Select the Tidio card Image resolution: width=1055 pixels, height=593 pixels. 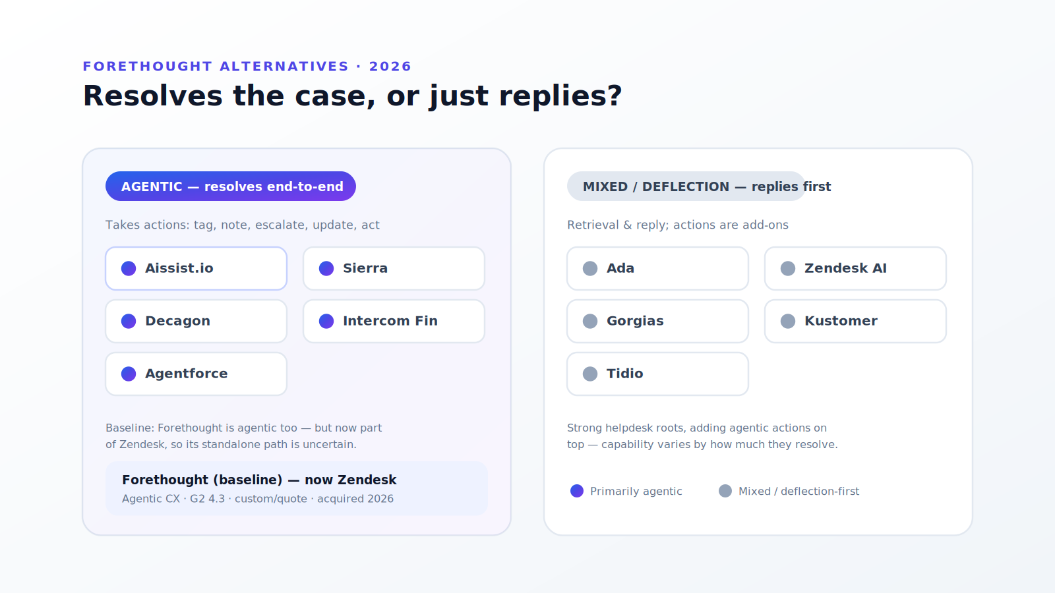pyautogui.click(x=657, y=374)
